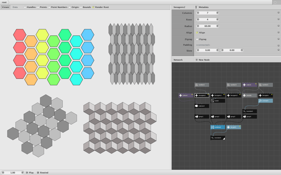Decrease Radius value with left arrow

pyautogui.click(x=198, y=26)
